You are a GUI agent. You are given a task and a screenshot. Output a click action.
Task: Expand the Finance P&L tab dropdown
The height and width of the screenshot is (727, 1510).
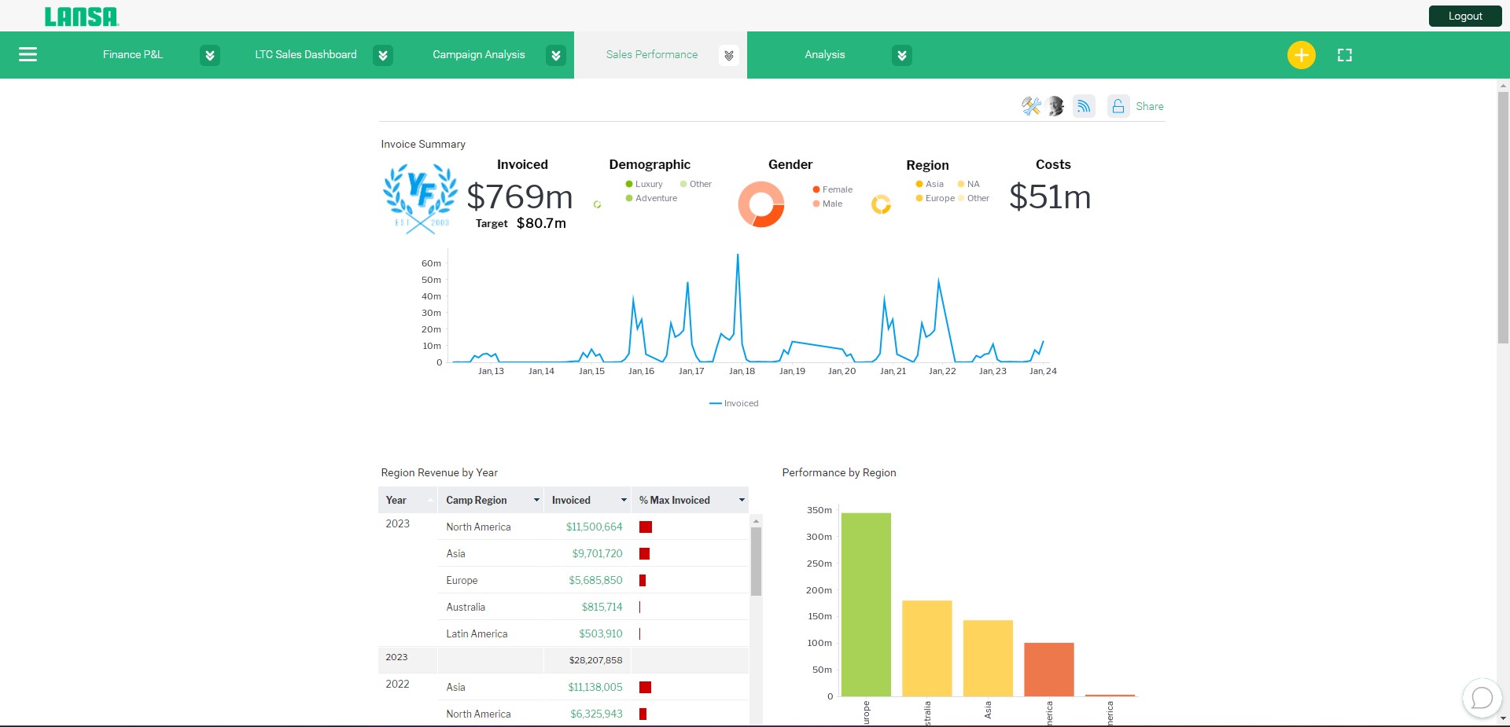(x=209, y=55)
